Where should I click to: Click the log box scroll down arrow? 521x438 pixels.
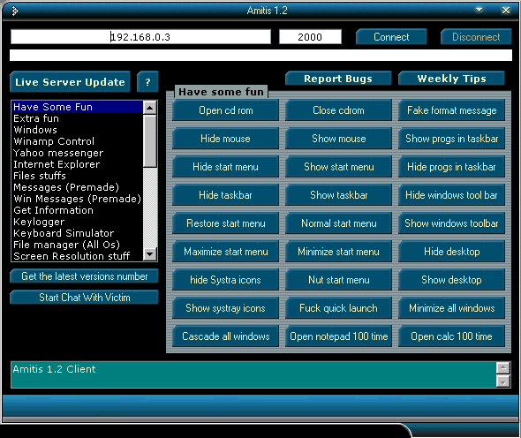click(503, 381)
